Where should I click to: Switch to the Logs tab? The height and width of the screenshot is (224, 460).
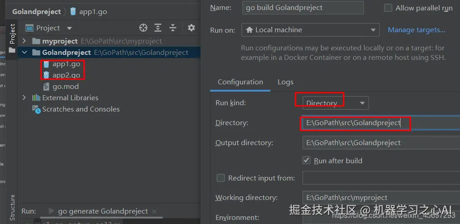[x=285, y=82]
